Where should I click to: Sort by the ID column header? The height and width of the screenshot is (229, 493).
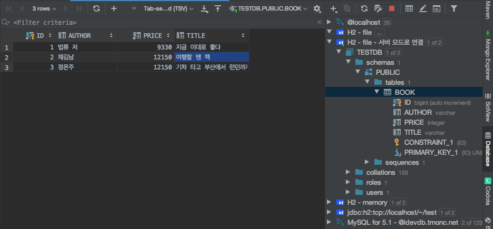35,35
